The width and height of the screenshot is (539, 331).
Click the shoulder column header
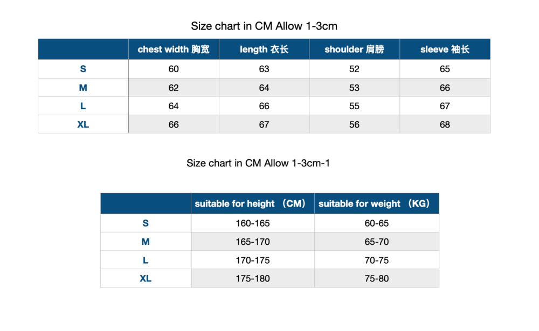click(x=354, y=50)
